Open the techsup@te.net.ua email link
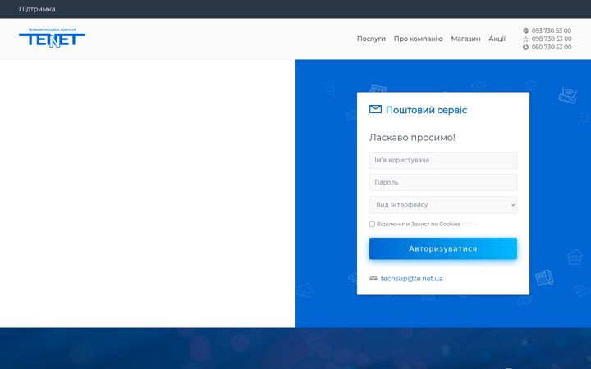This screenshot has width=591, height=369. click(411, 279)
